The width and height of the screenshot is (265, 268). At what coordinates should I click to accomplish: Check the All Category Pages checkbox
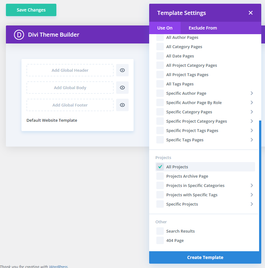point(160,47)
